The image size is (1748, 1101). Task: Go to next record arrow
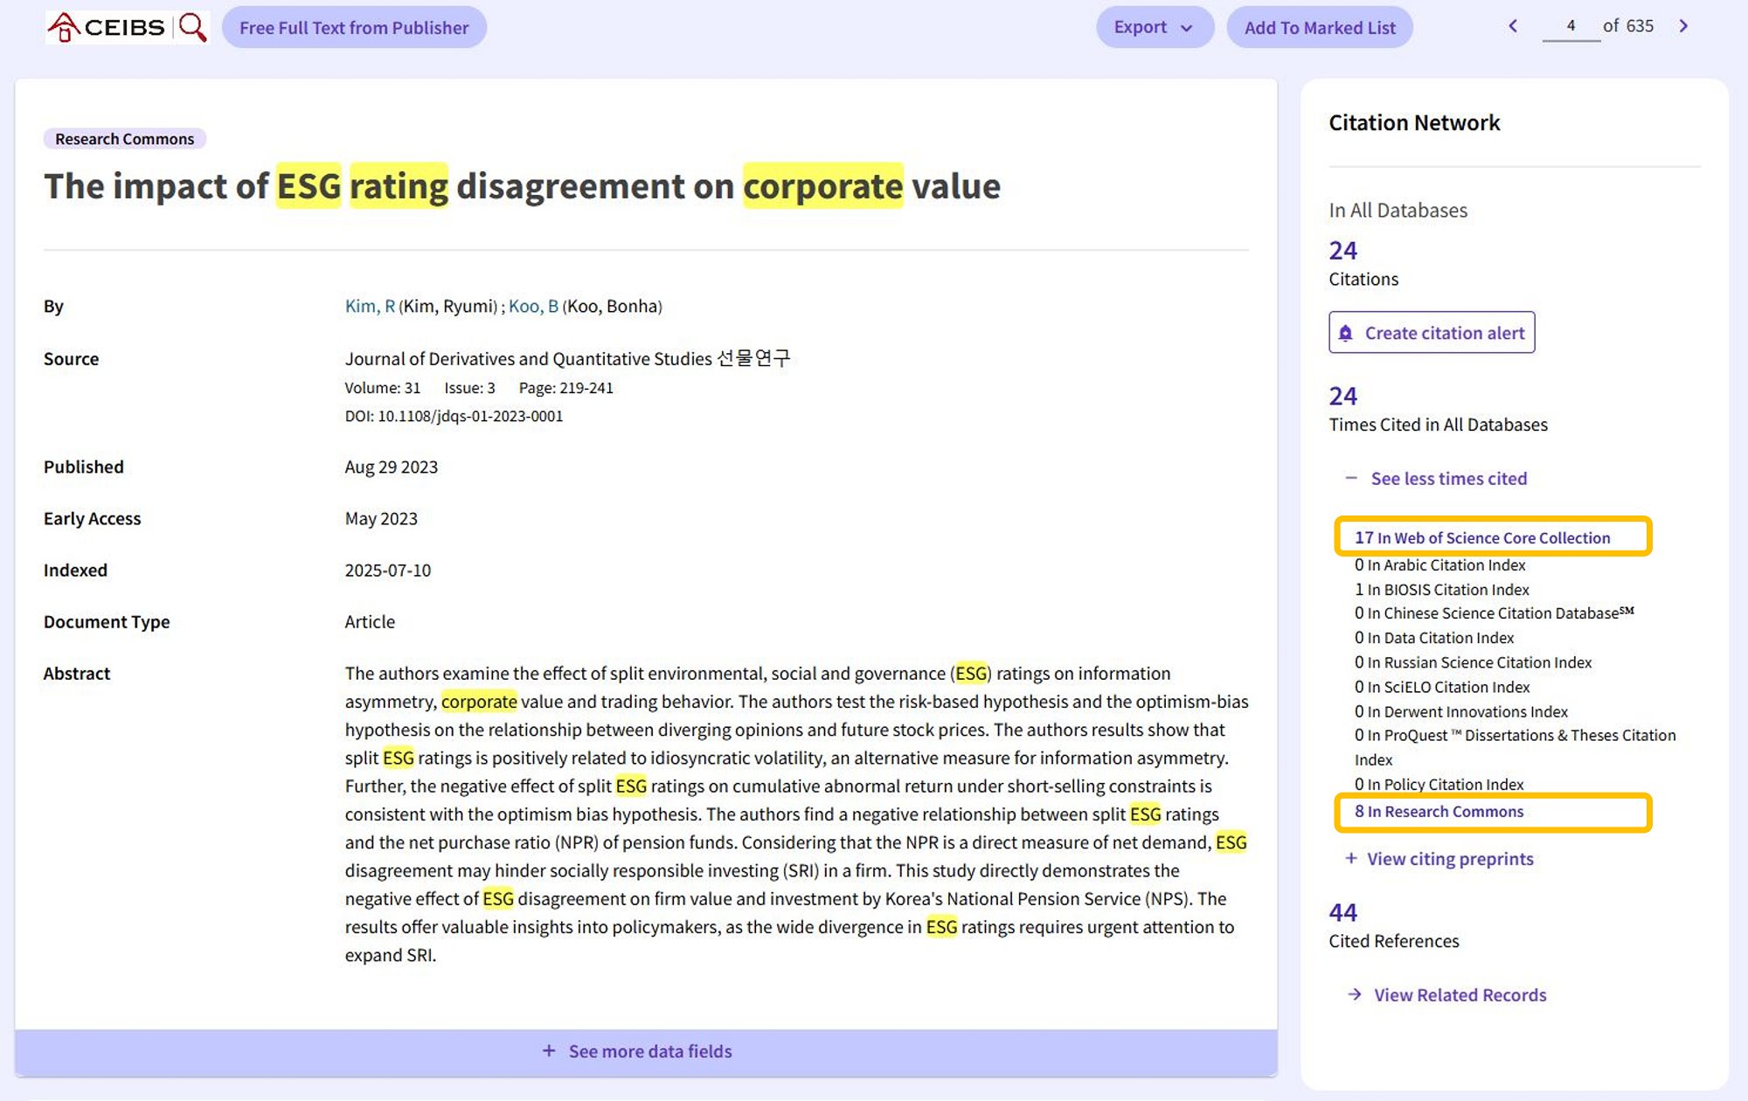(x=1683, y=26)
